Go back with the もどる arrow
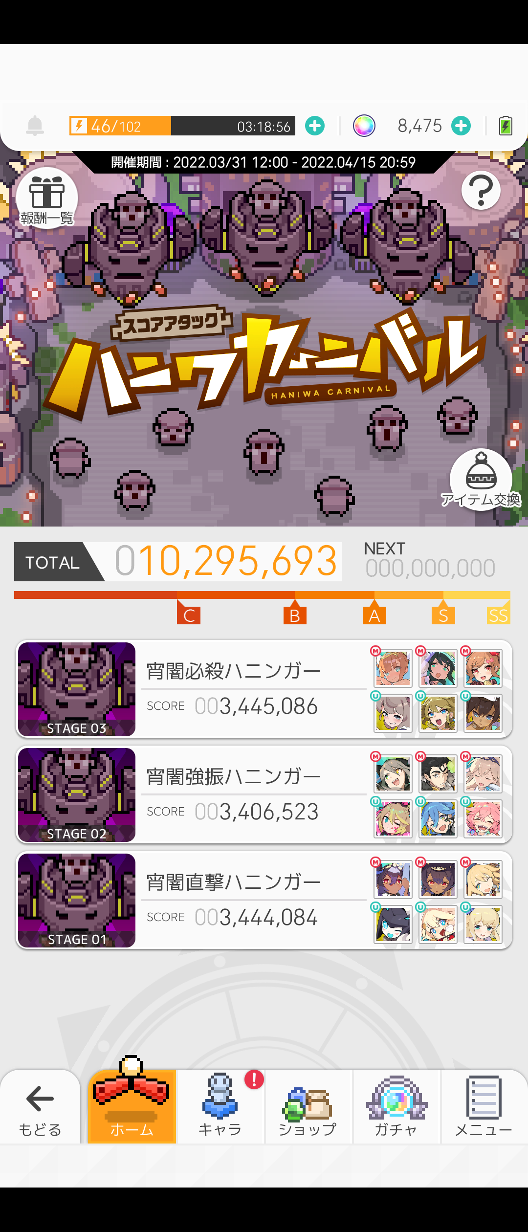Viewport: 528px width, 1232px height. click(40, 1107)
